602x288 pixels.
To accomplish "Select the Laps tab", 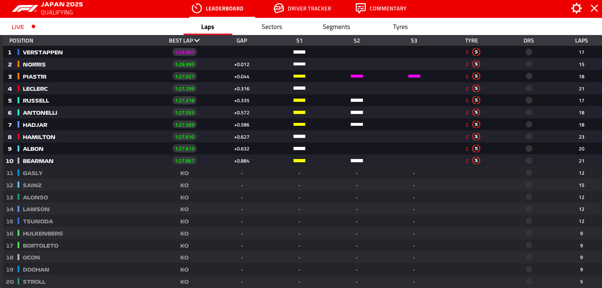I will coord(208,27).
